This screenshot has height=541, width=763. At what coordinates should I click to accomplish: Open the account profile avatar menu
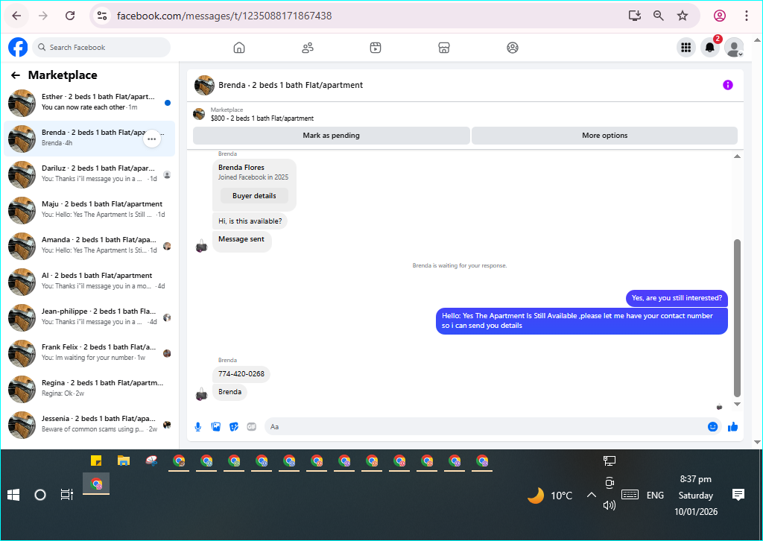click(734, 47)
